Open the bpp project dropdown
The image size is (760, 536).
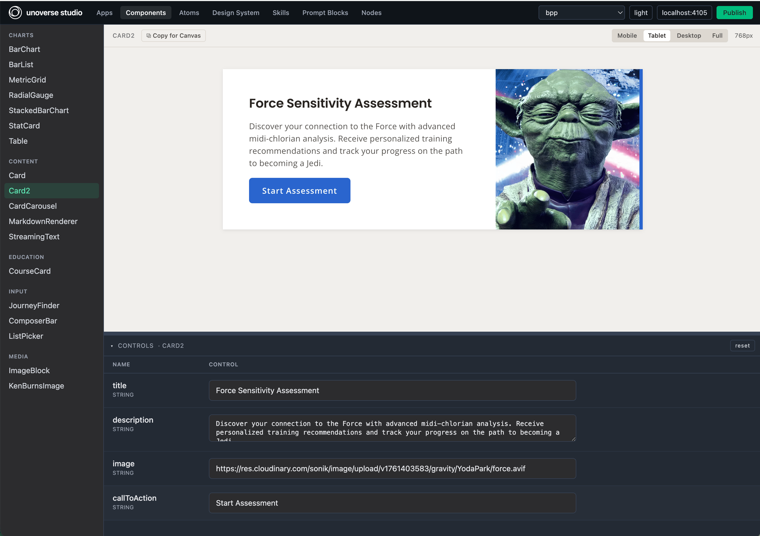click(581, 13)
